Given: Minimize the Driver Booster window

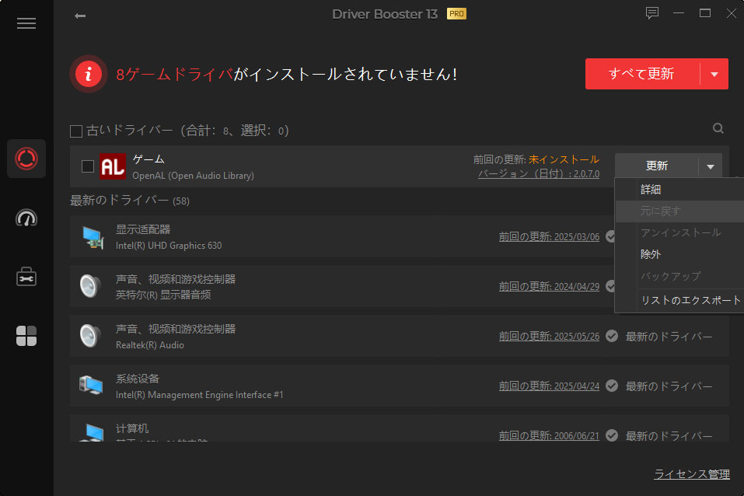Looking at the screenshot, I should pyautogui.click(x=679, y=13).
